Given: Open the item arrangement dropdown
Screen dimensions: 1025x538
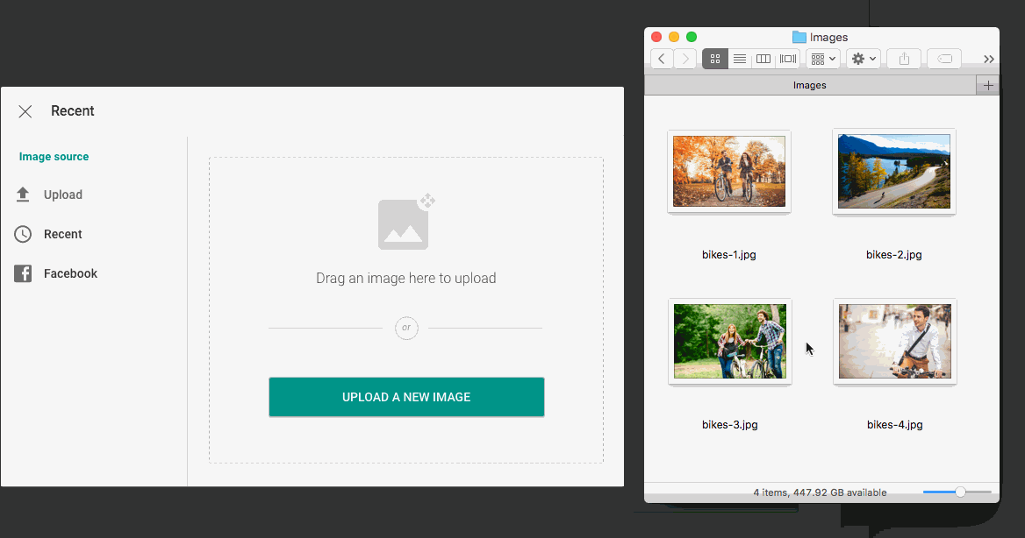Looking at the screenshot, I should click(823, 59).
